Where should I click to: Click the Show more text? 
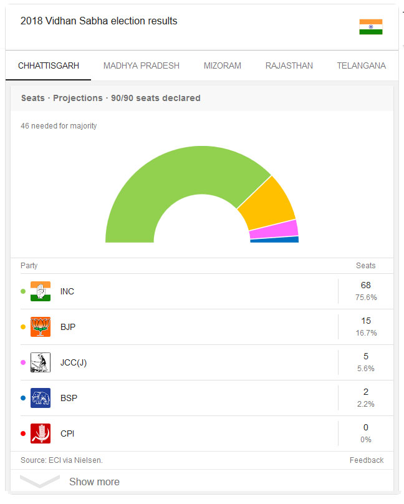94,482
